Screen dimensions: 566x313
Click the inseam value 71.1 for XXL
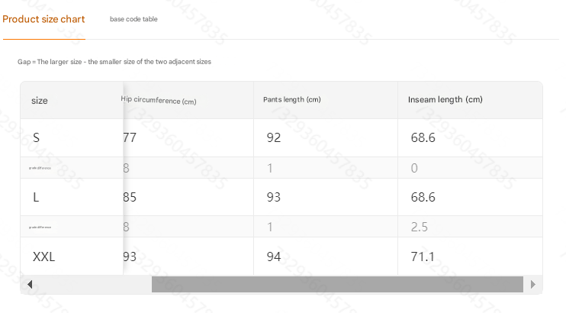pos(423,257)
